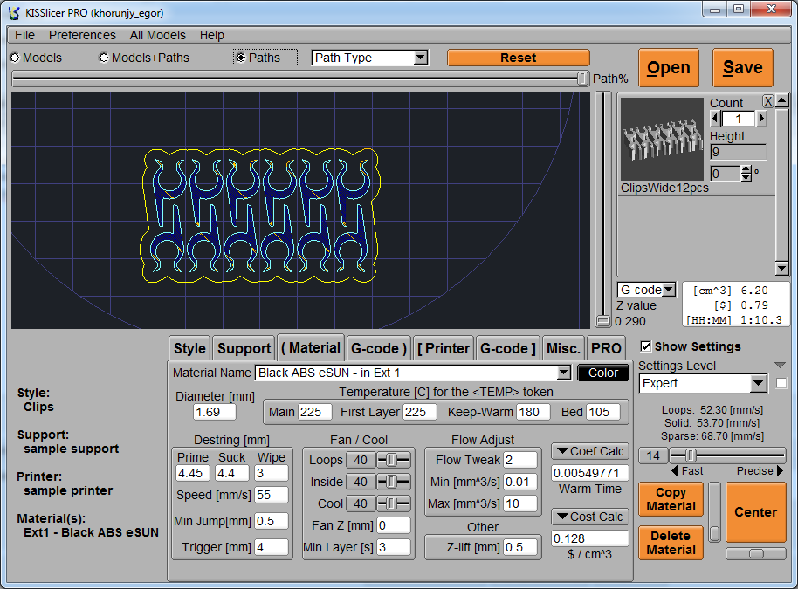Screen dimensions: 798x589
Task: Select the Models view radio button
Action: pyautogui.click(x=15, y=58)
